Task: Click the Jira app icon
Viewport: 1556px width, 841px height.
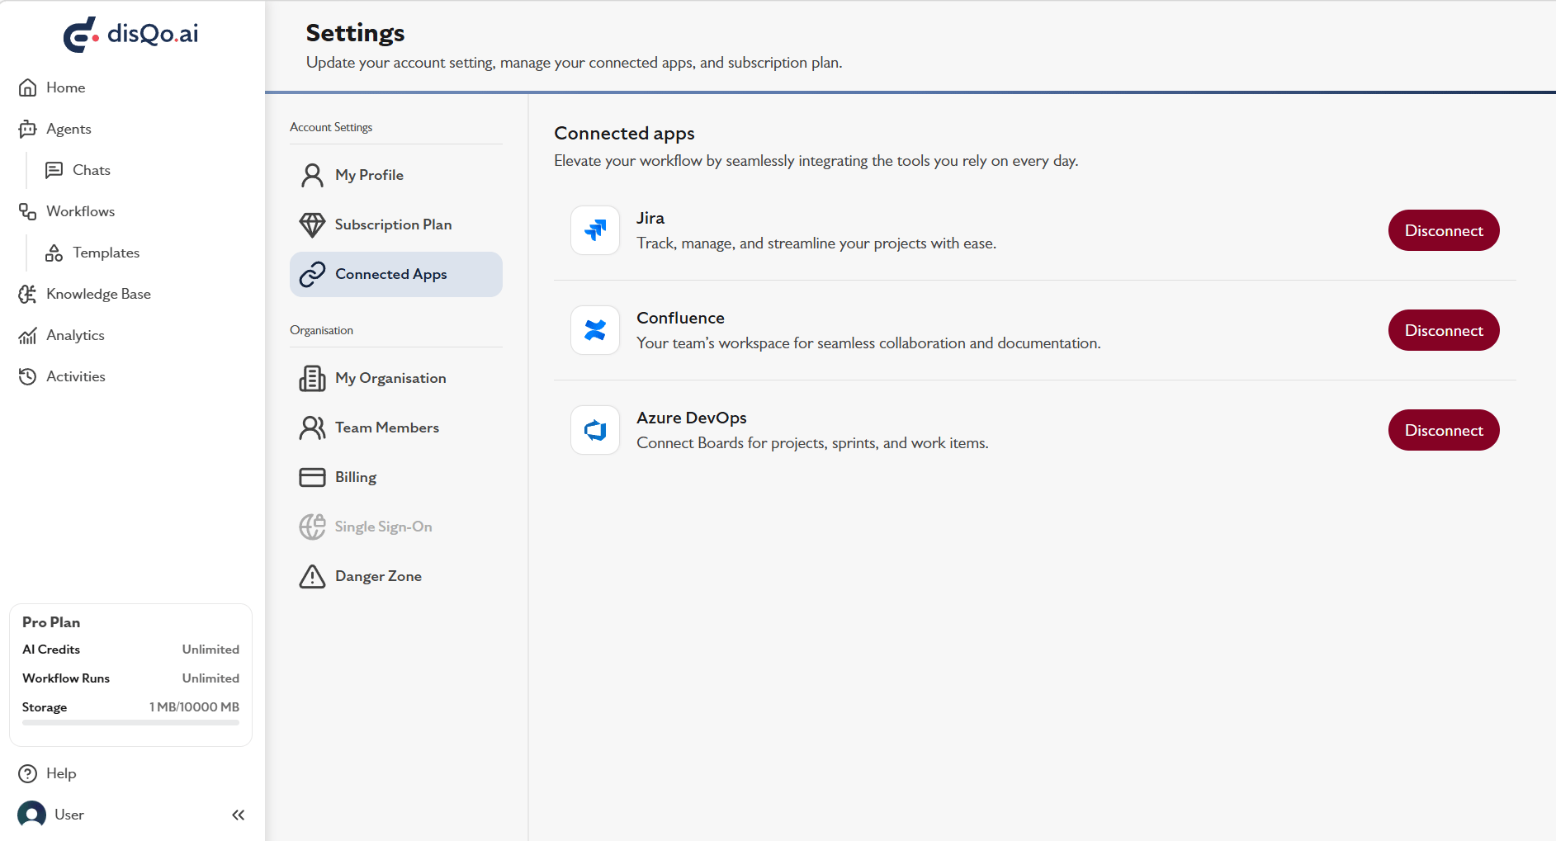Action: coord(595,230)
